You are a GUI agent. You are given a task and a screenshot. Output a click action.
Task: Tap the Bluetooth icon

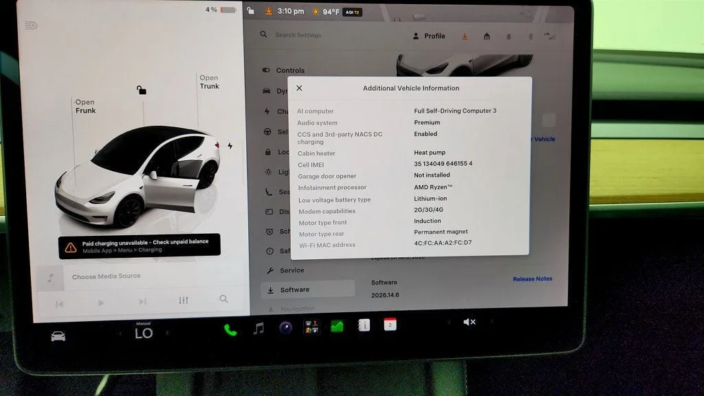click(530, 36)
